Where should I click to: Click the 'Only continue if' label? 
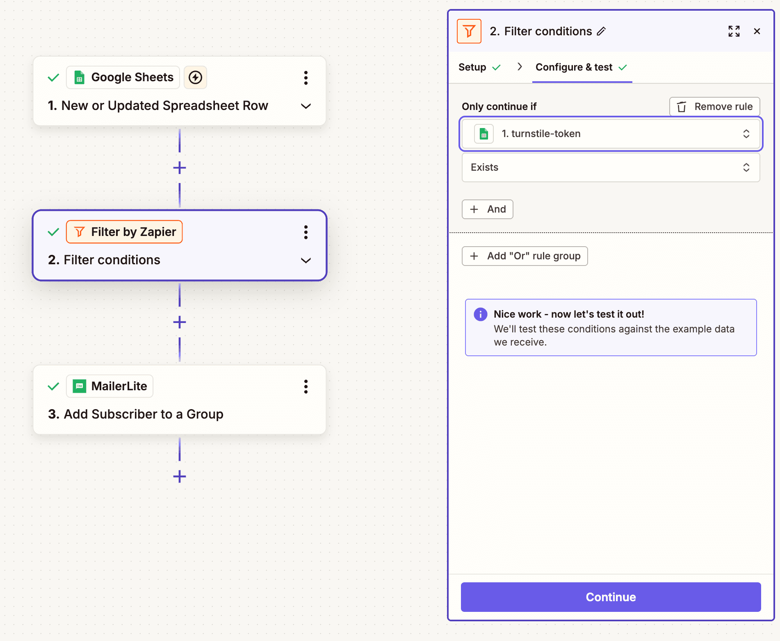[x=499, y=107]
